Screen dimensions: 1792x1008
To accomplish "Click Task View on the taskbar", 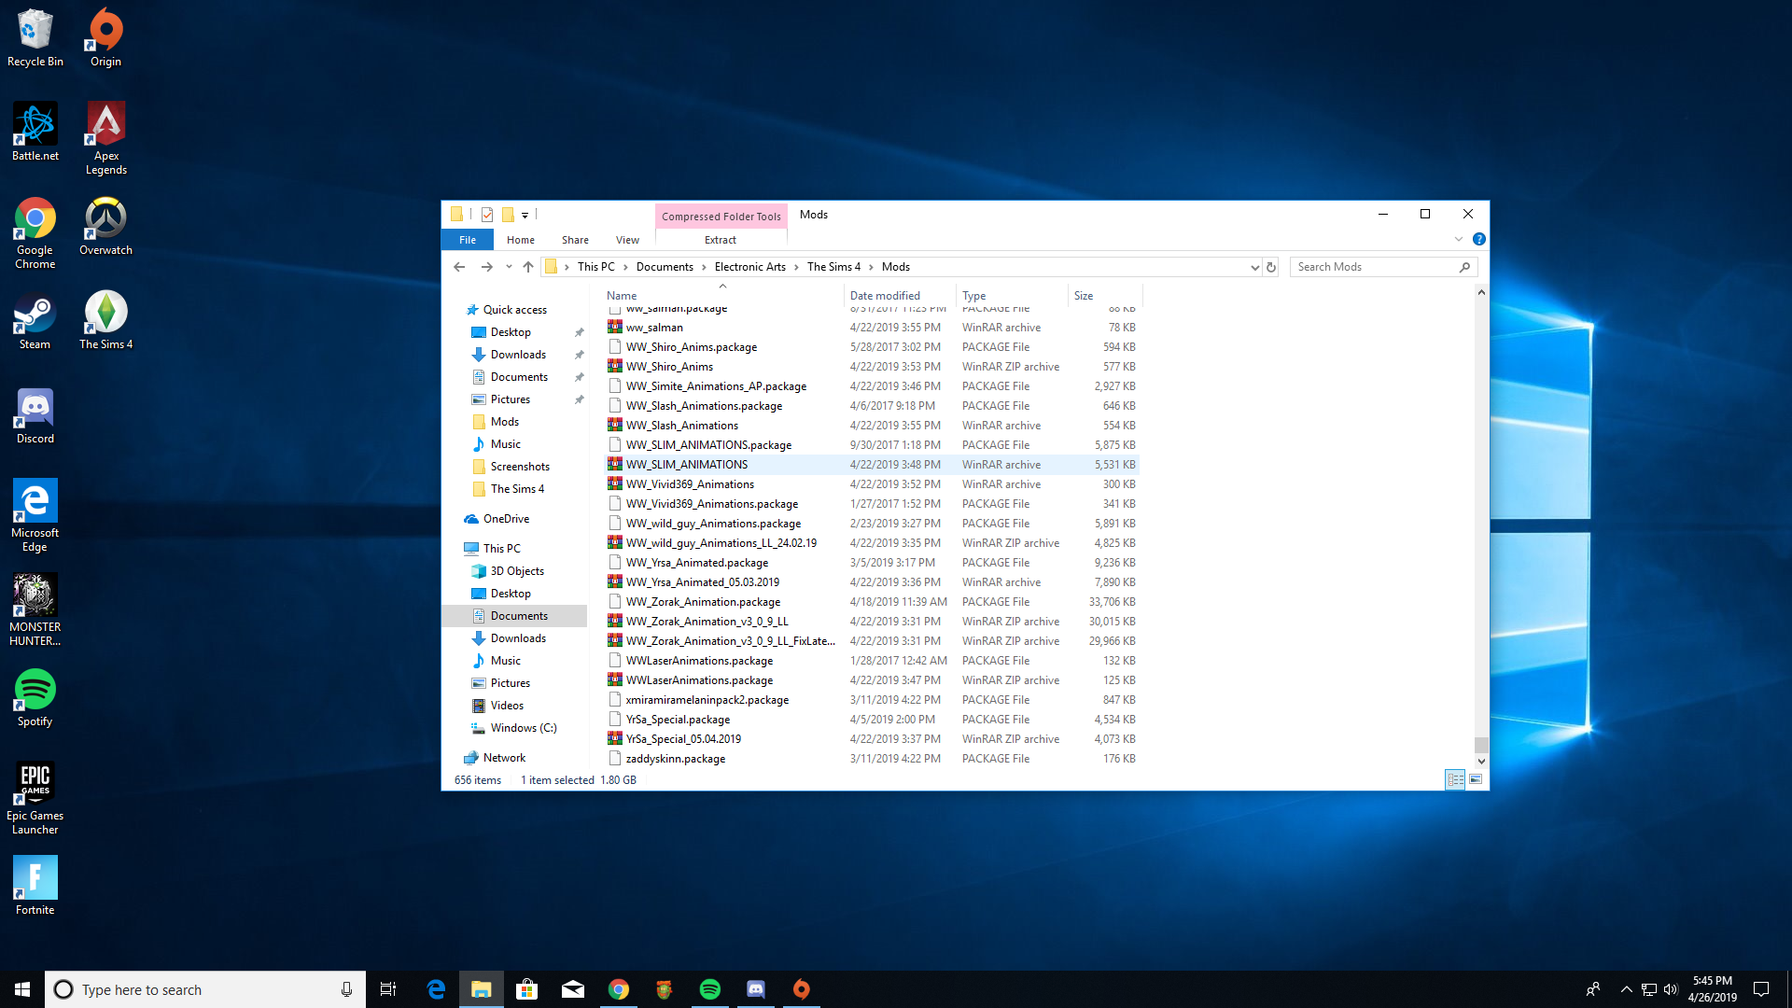I will 388,989.
